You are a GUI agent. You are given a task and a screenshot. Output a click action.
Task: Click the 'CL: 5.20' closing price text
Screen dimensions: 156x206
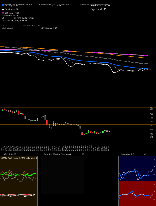click(x=56, y=6)
